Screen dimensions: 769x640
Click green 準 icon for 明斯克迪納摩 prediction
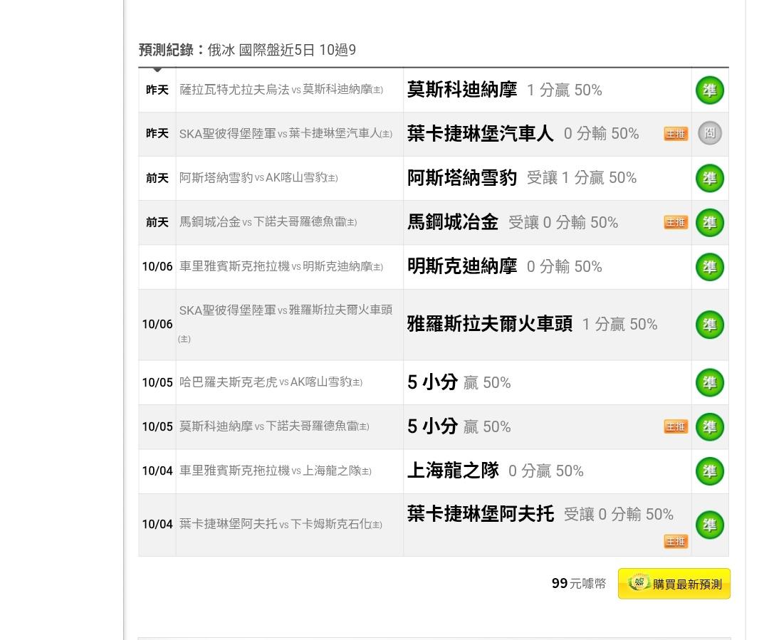pos(709,267)
